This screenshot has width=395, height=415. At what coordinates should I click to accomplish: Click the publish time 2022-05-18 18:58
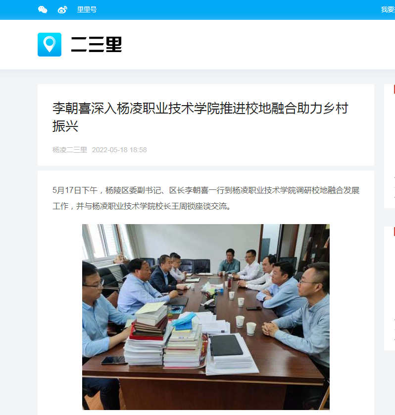119,150
